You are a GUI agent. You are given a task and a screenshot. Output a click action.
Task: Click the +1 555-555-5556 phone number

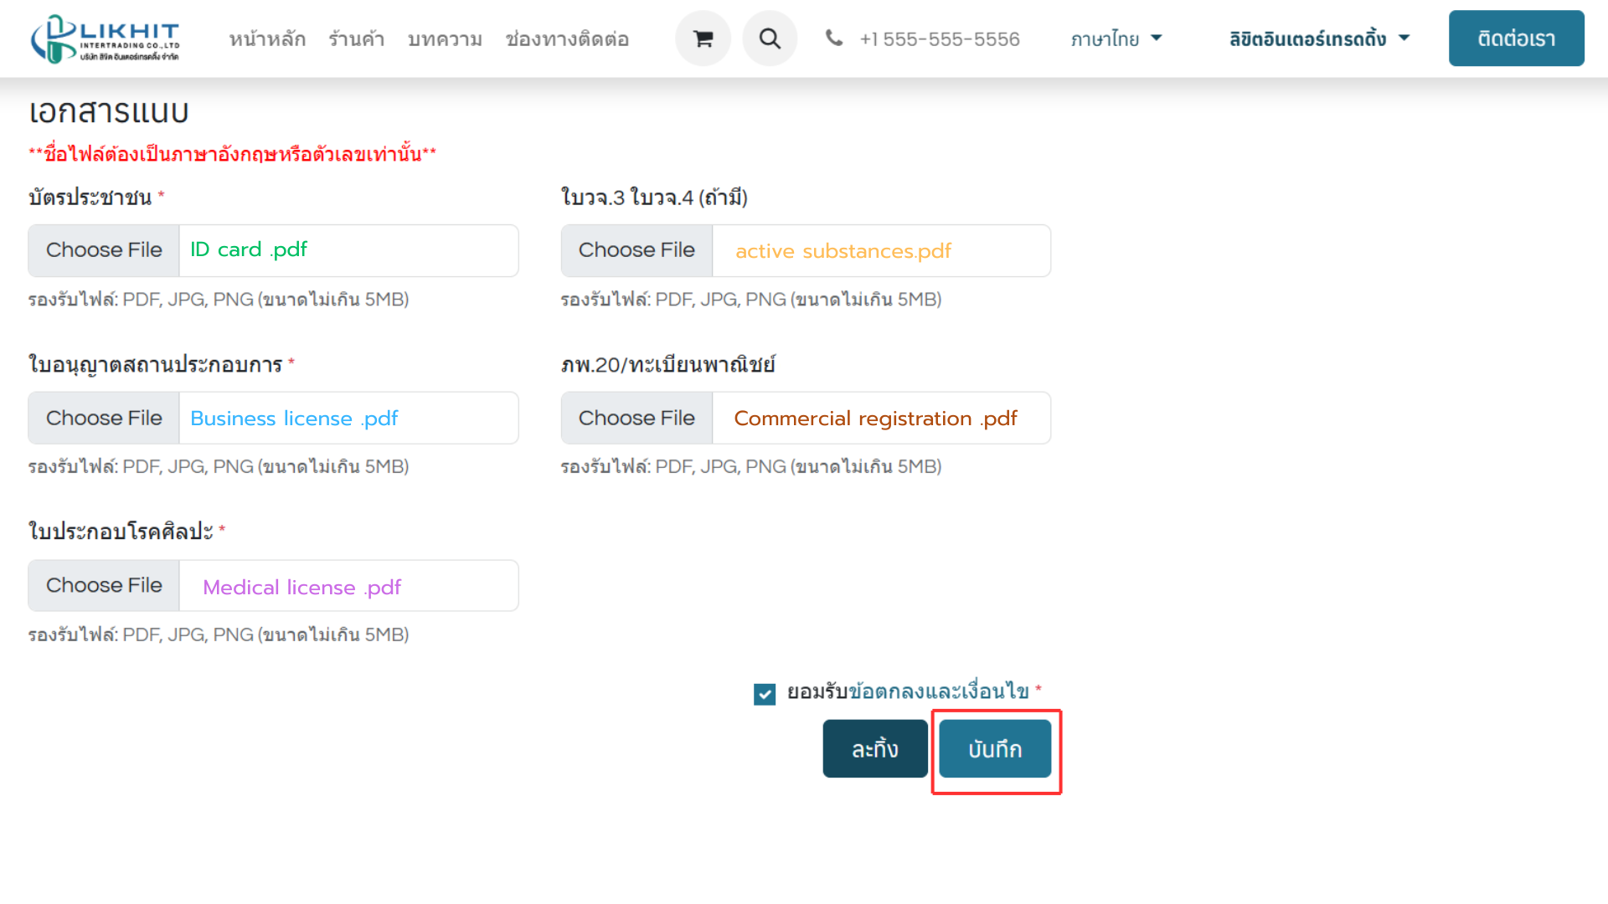click(x=940, y=39)
